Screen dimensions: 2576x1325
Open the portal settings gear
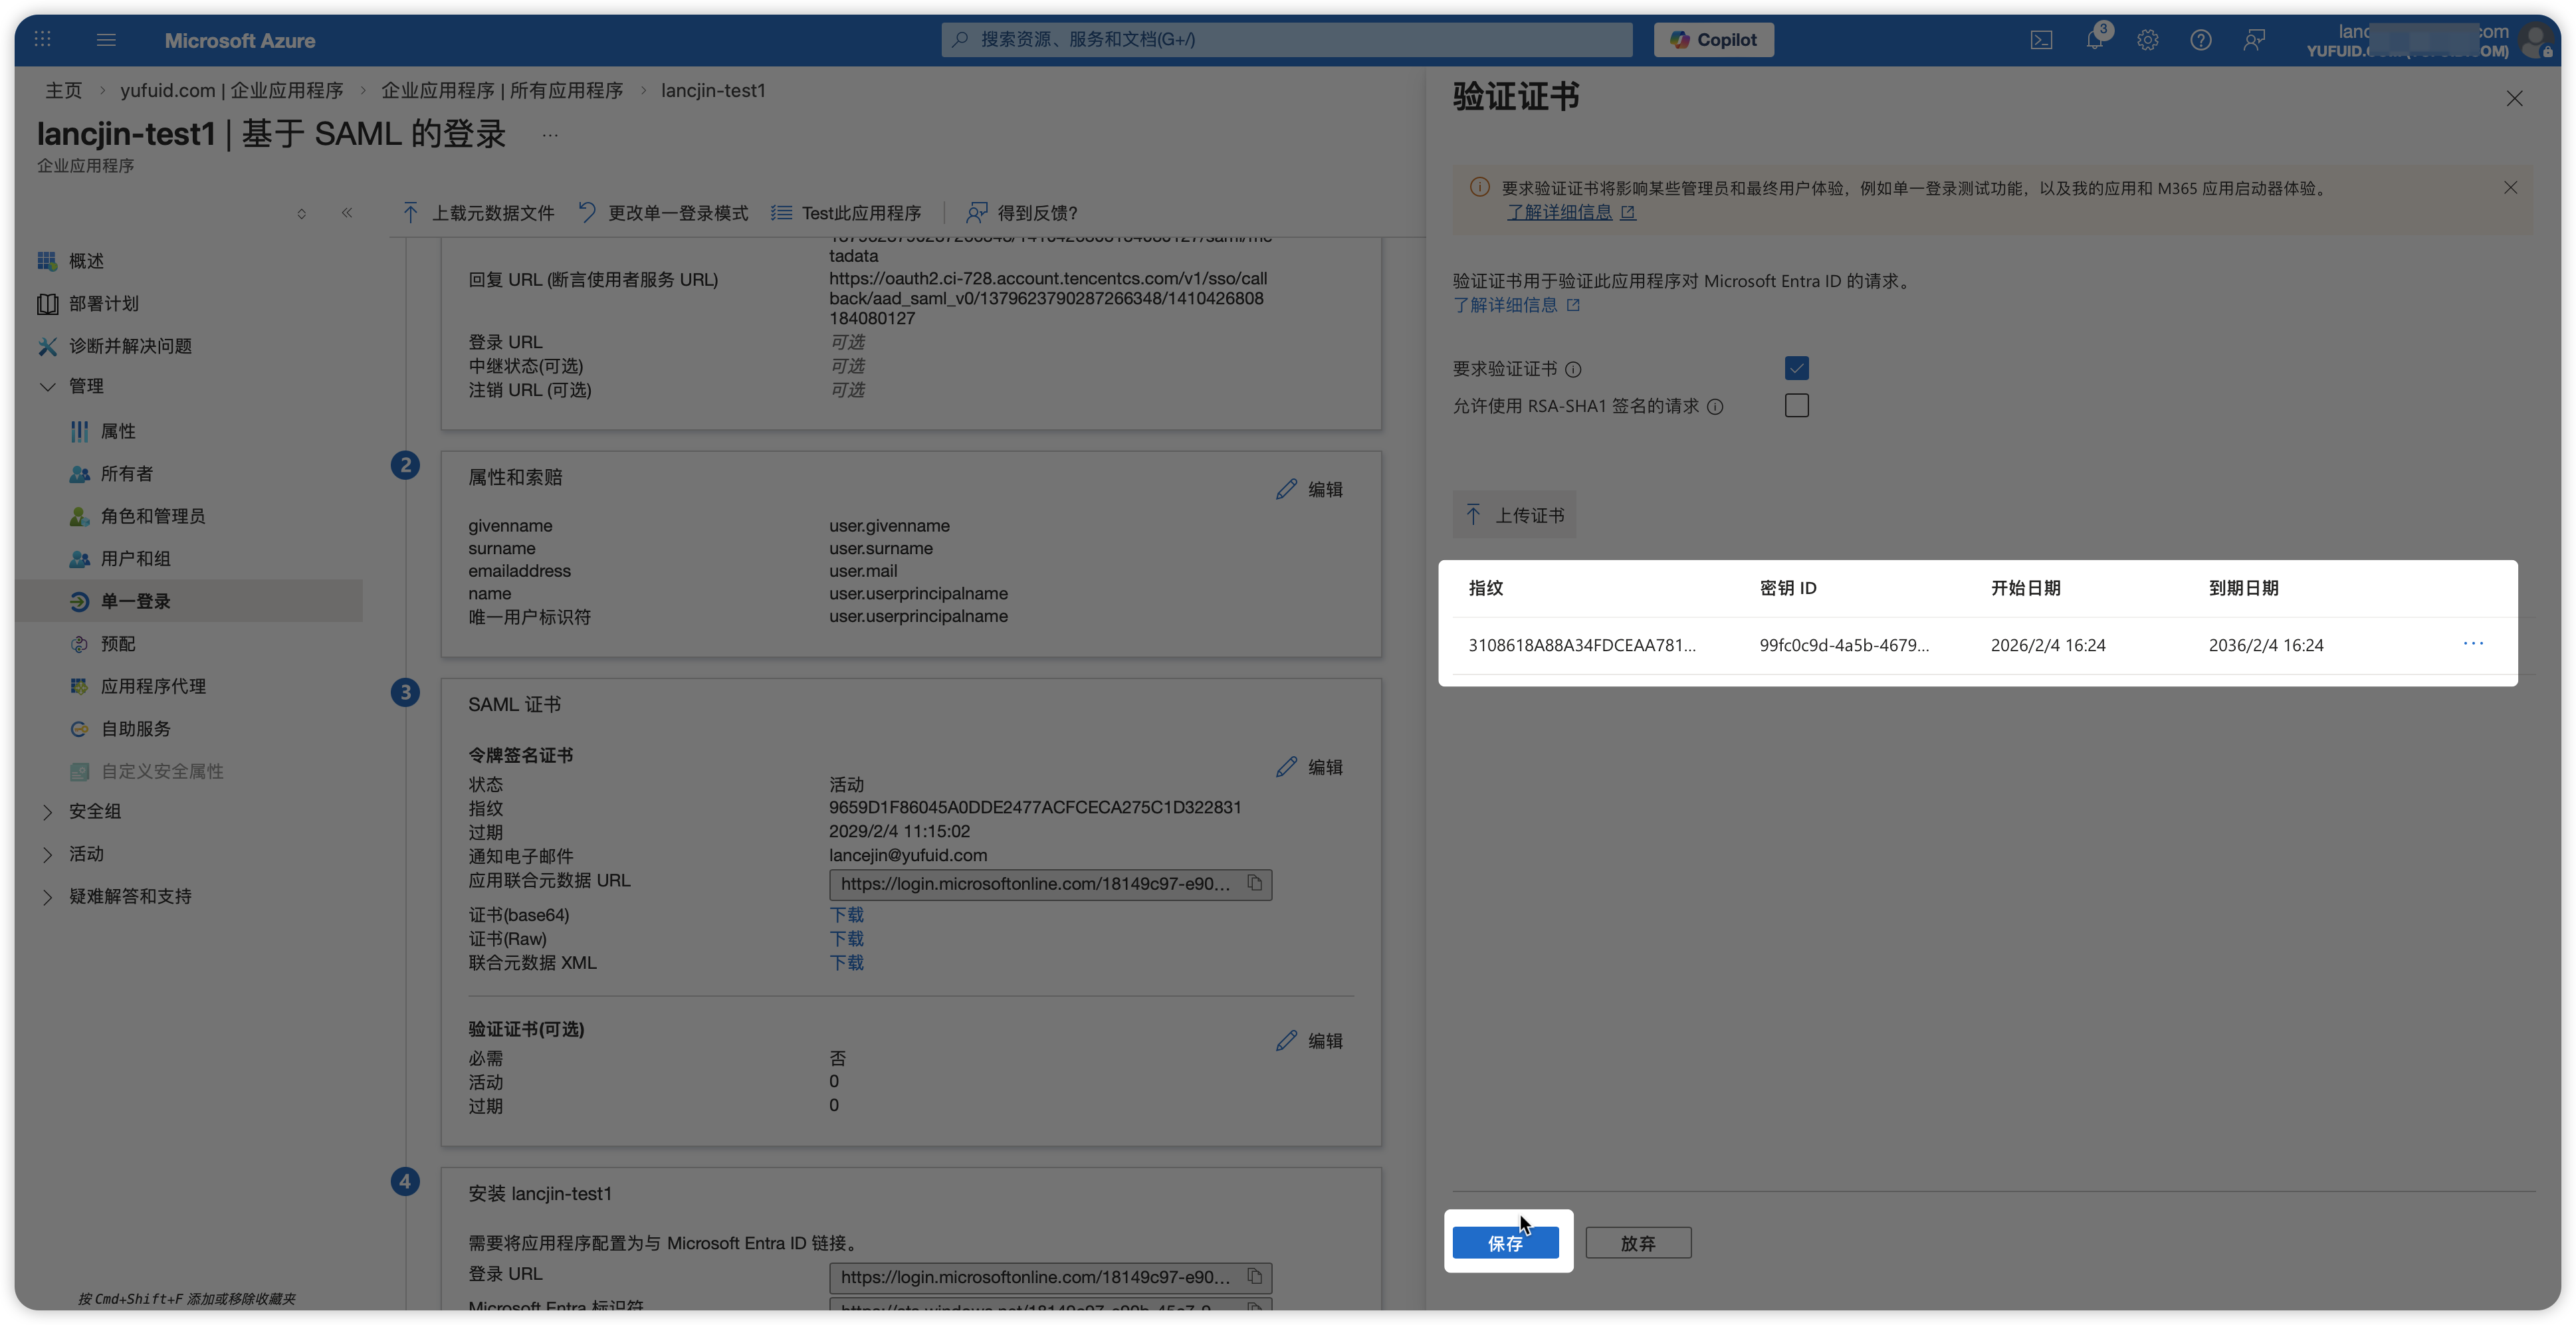pos(2147,40)
